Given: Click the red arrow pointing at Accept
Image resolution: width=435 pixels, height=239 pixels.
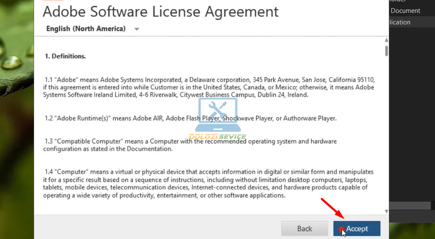Looking at the screenshot, I should pyautogui.click(x=332, y=209).
